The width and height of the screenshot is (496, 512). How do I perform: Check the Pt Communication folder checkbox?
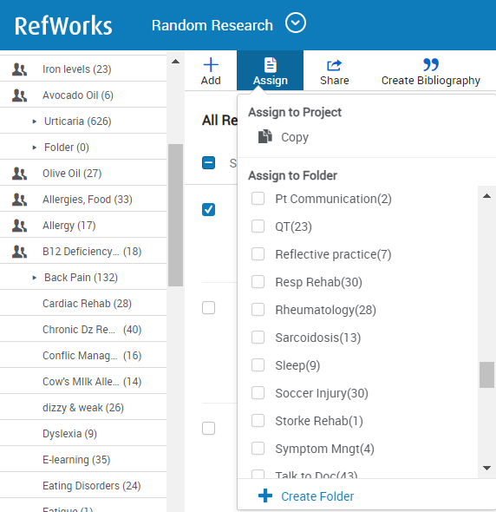258,198
